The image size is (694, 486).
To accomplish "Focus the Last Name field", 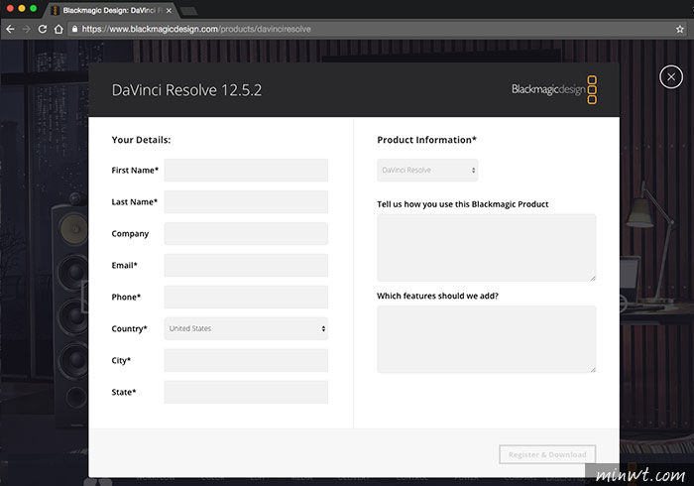I will pos(246,201).
